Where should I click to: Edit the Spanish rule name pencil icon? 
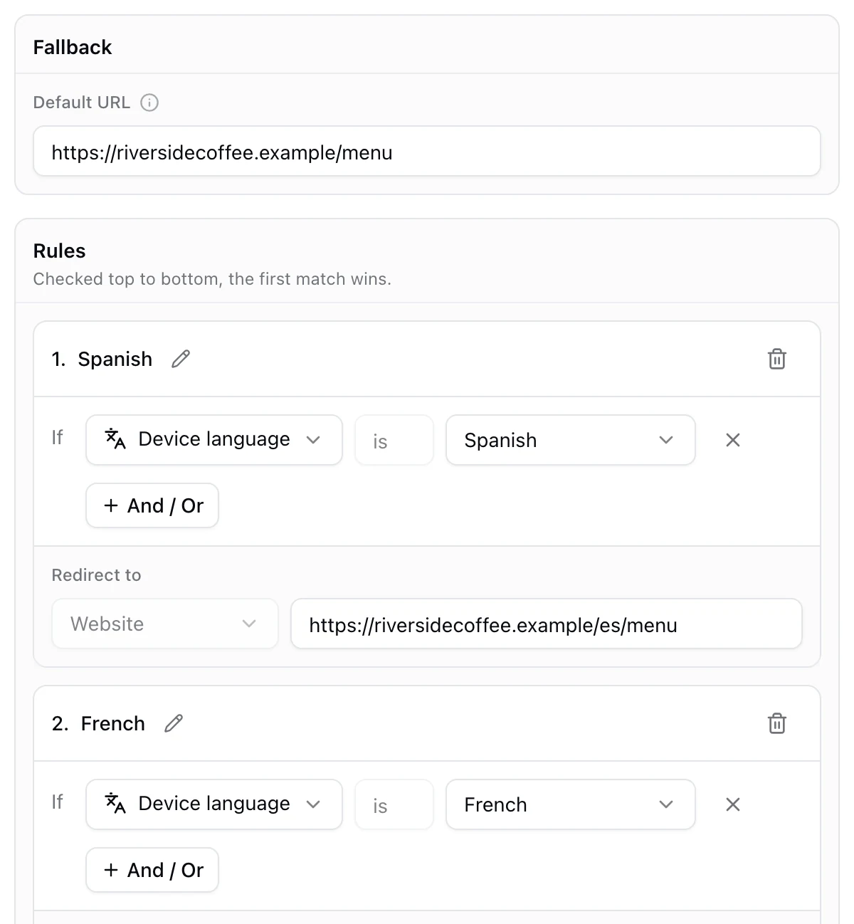tap(181, 359)
